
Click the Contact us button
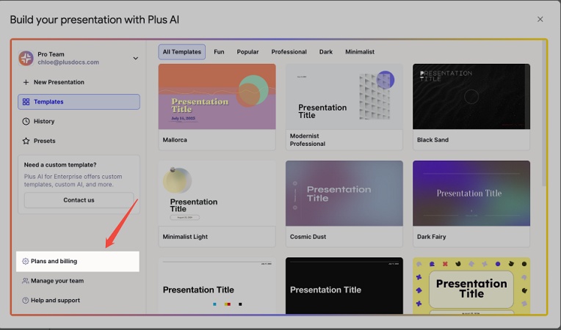coord(79,200)
